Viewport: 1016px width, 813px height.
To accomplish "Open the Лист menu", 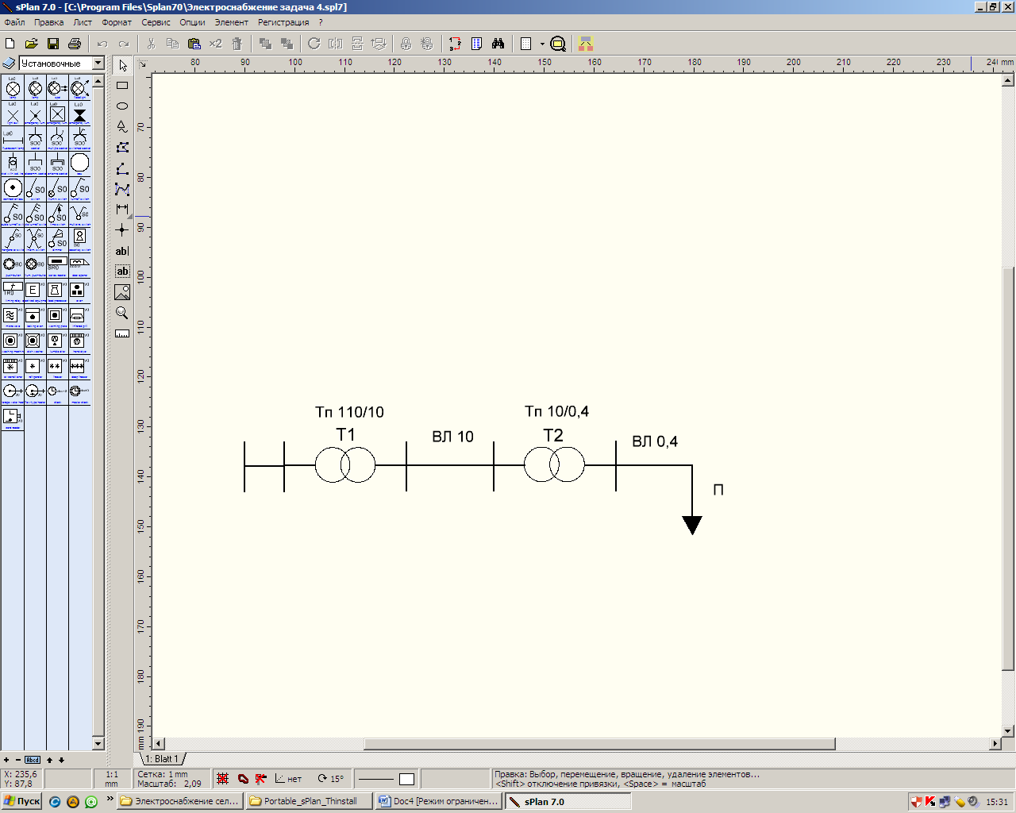I will [83, 22].
